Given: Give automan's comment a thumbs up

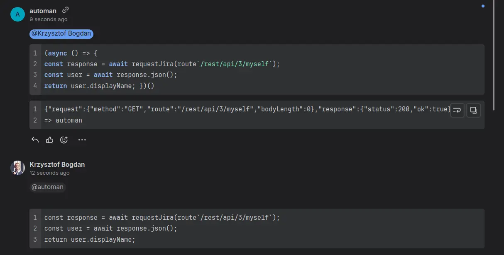Looking at the screenshot, I should pyautogui.click(x=50, y=140).
